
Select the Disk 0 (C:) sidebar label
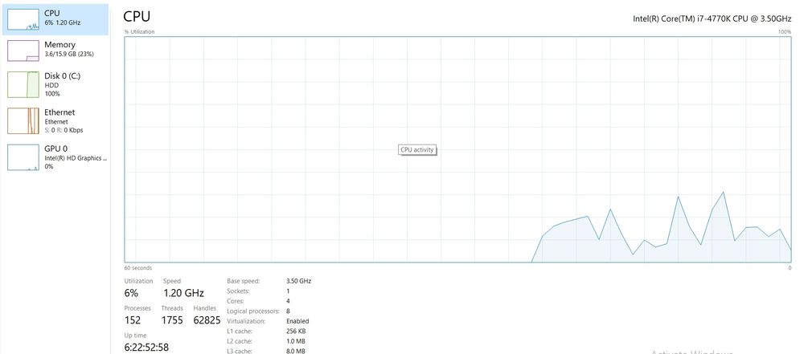click(62, 75)
